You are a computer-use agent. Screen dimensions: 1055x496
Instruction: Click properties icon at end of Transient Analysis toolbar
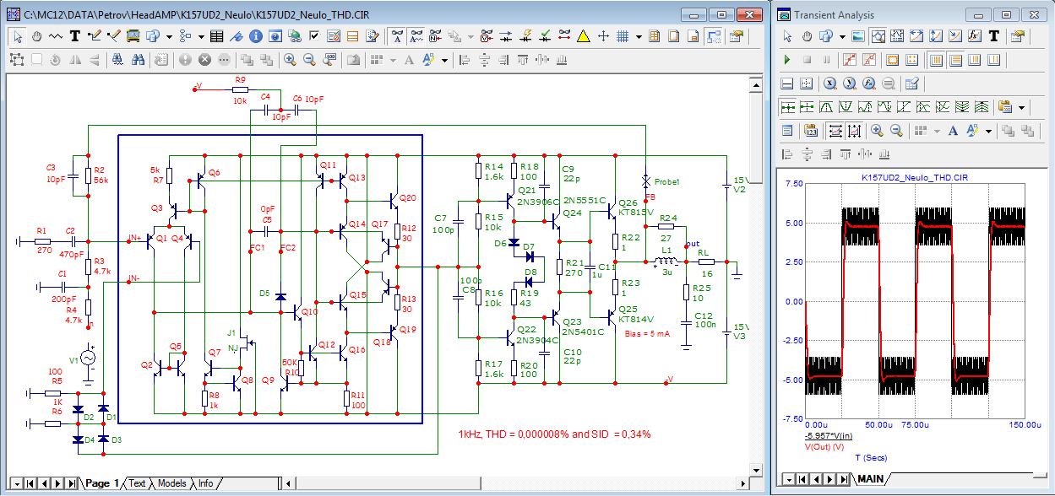[1018, 36]
